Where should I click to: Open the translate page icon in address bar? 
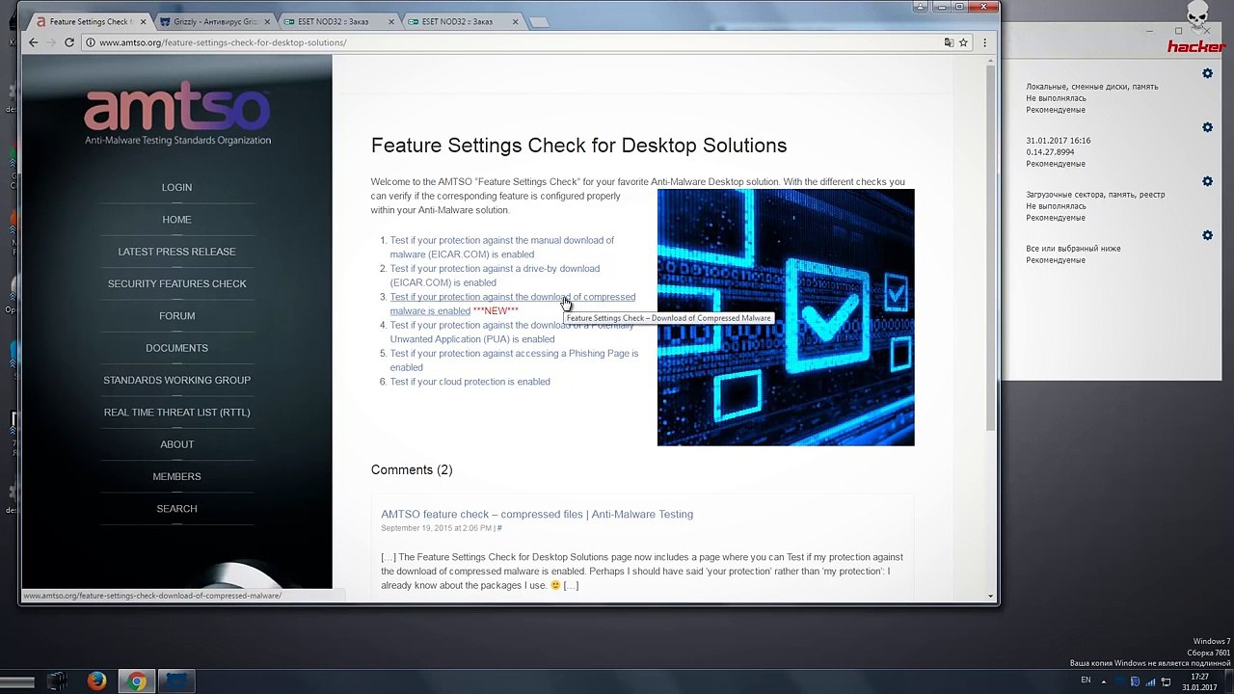pyautogui.click(x=949, y=42)
